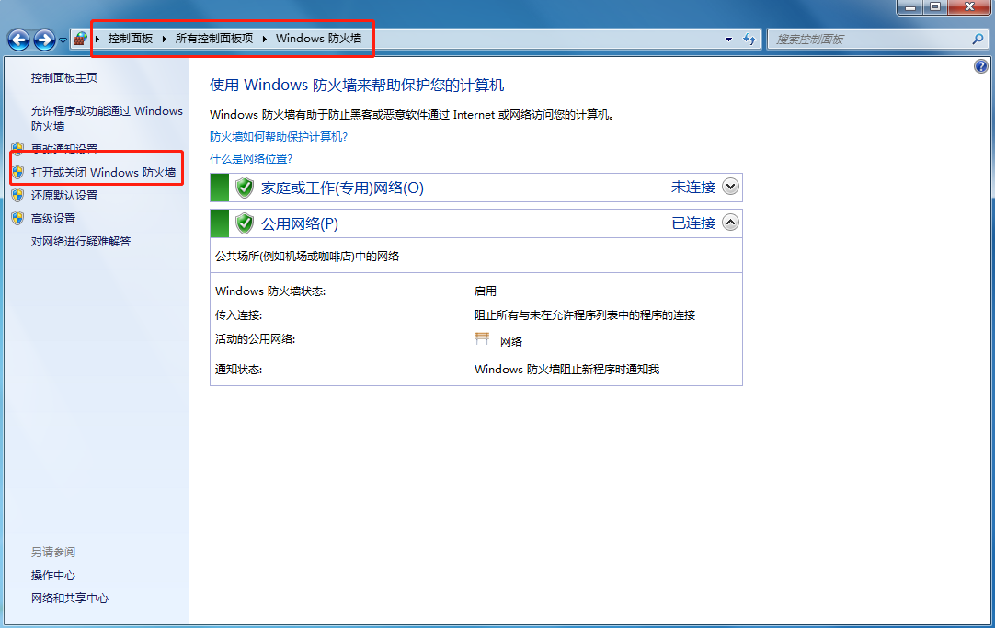Expand the 家庭或工作 network section chevron
This screenshot has height=628, width=995.
point(730,188)
